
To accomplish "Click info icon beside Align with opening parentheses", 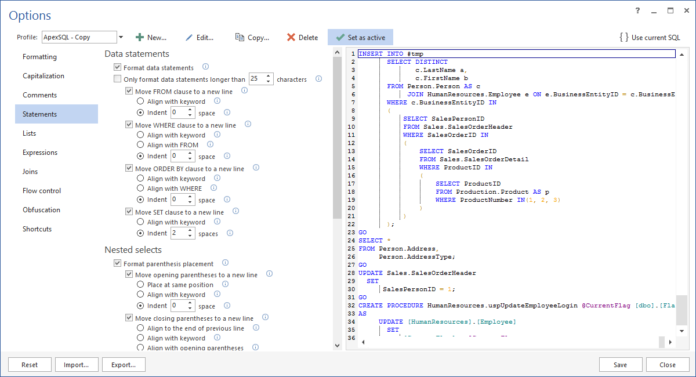I will [x=255, y=347].
